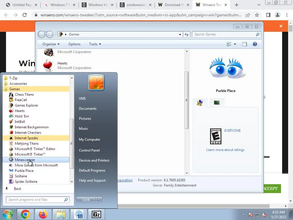
Task: Open Hold 'Em game
Action: pos(22,116)
